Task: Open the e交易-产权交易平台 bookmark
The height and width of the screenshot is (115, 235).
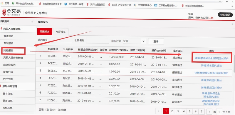Action: point(120,5)
